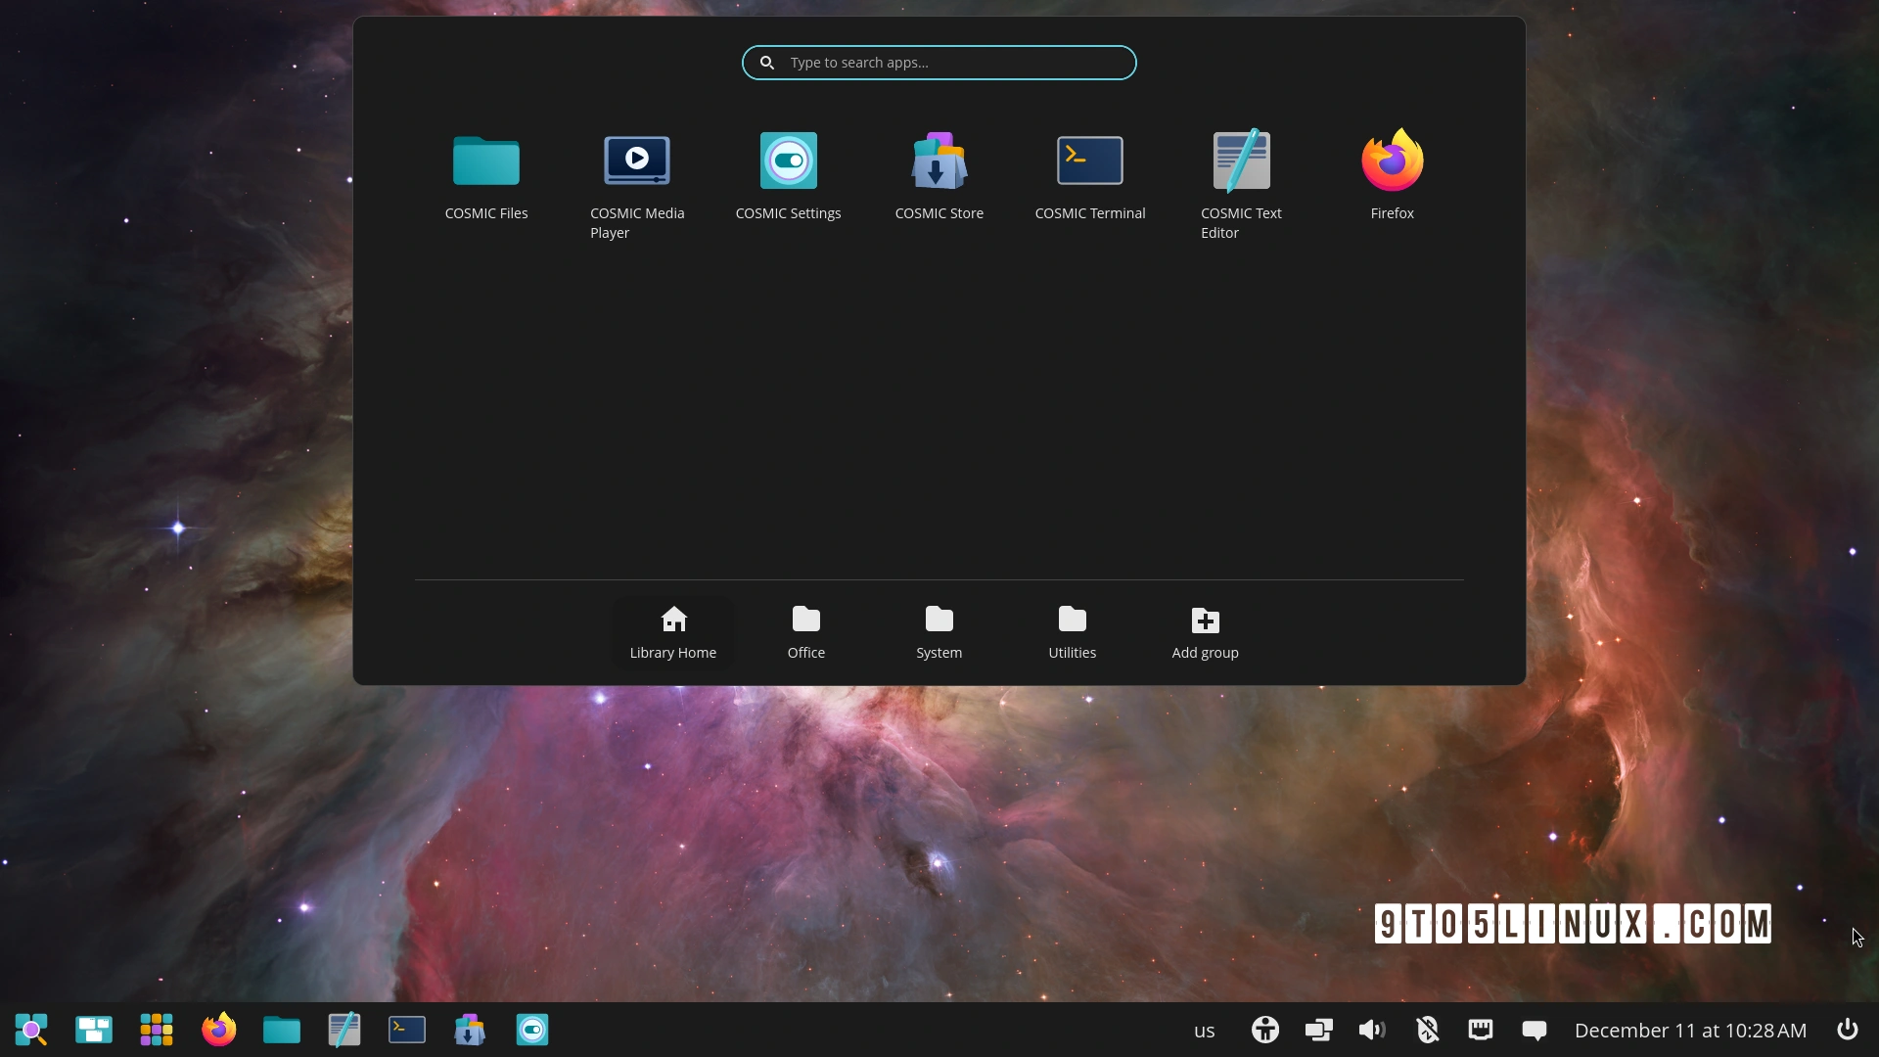
Task: Open the window tiling applet
Action: (1319, 1030)
